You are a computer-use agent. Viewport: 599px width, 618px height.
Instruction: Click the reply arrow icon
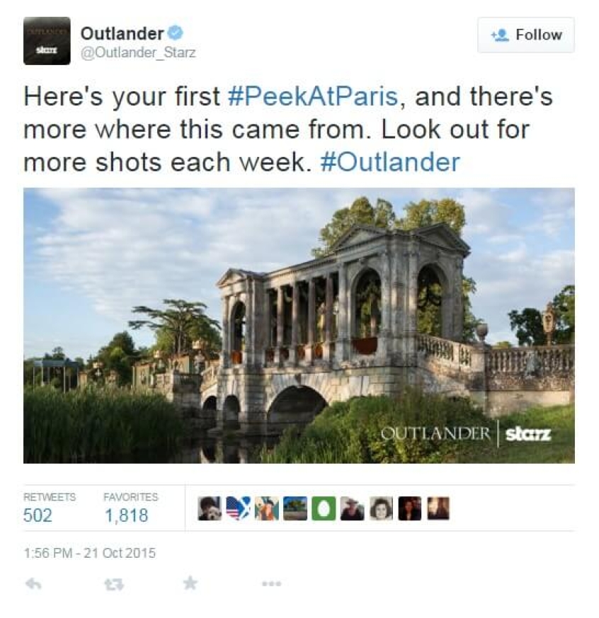(x=33, y=584)
